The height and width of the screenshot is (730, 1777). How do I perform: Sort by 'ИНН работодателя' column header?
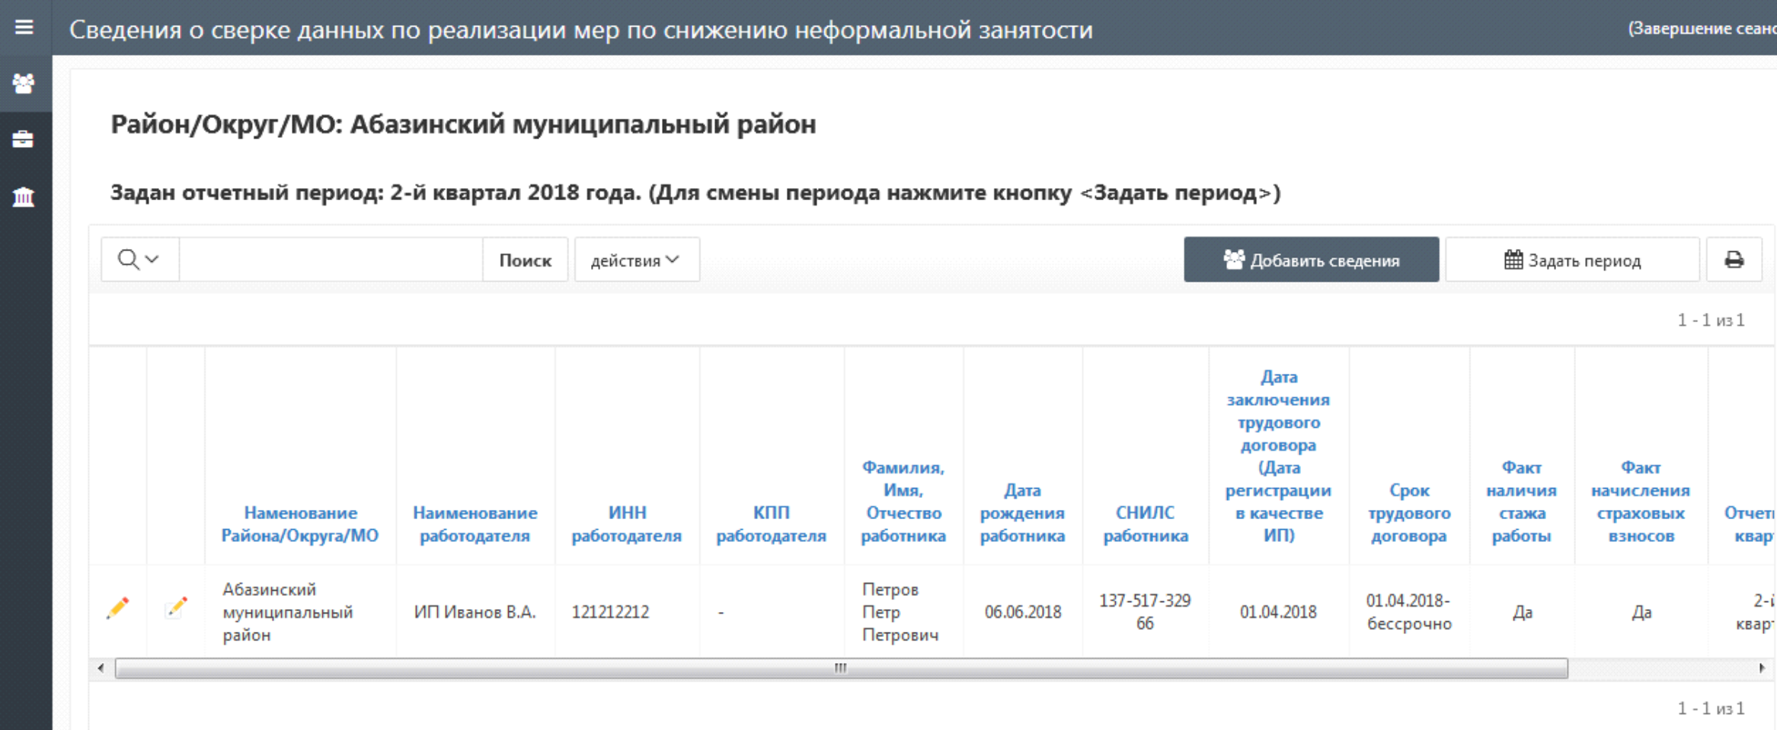point(626,524)
